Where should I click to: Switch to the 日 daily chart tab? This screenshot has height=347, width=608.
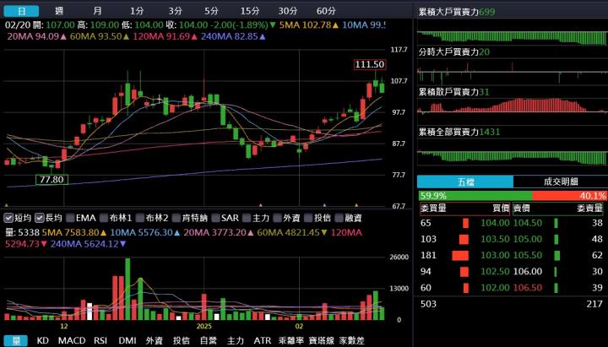pyautogui.click(x=21, y=11)
